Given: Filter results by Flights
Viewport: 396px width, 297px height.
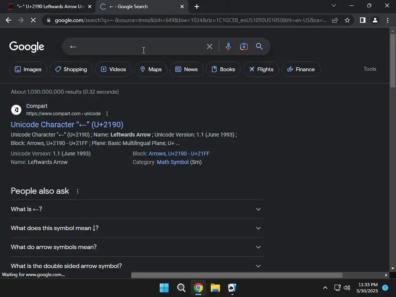Looking at the screenshot, I should click(261, 69).
